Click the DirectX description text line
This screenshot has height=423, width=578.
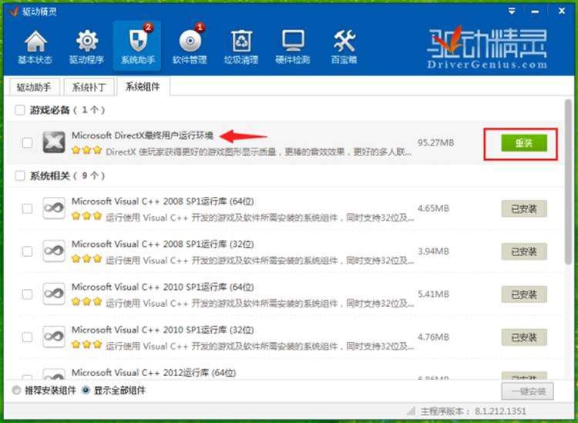coord(258,152)
